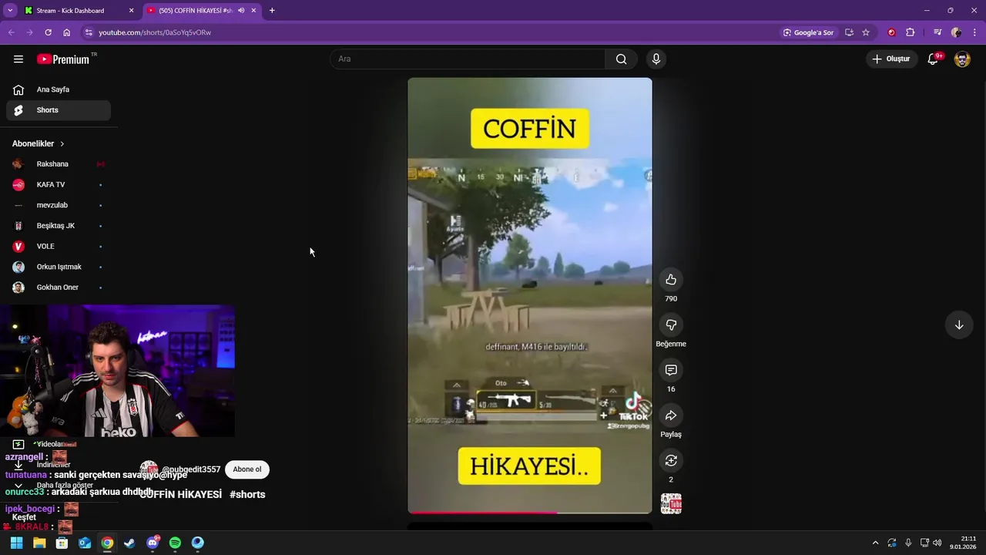
Task: Open Chrome profile avatar
Action: [x=956, y=32]
